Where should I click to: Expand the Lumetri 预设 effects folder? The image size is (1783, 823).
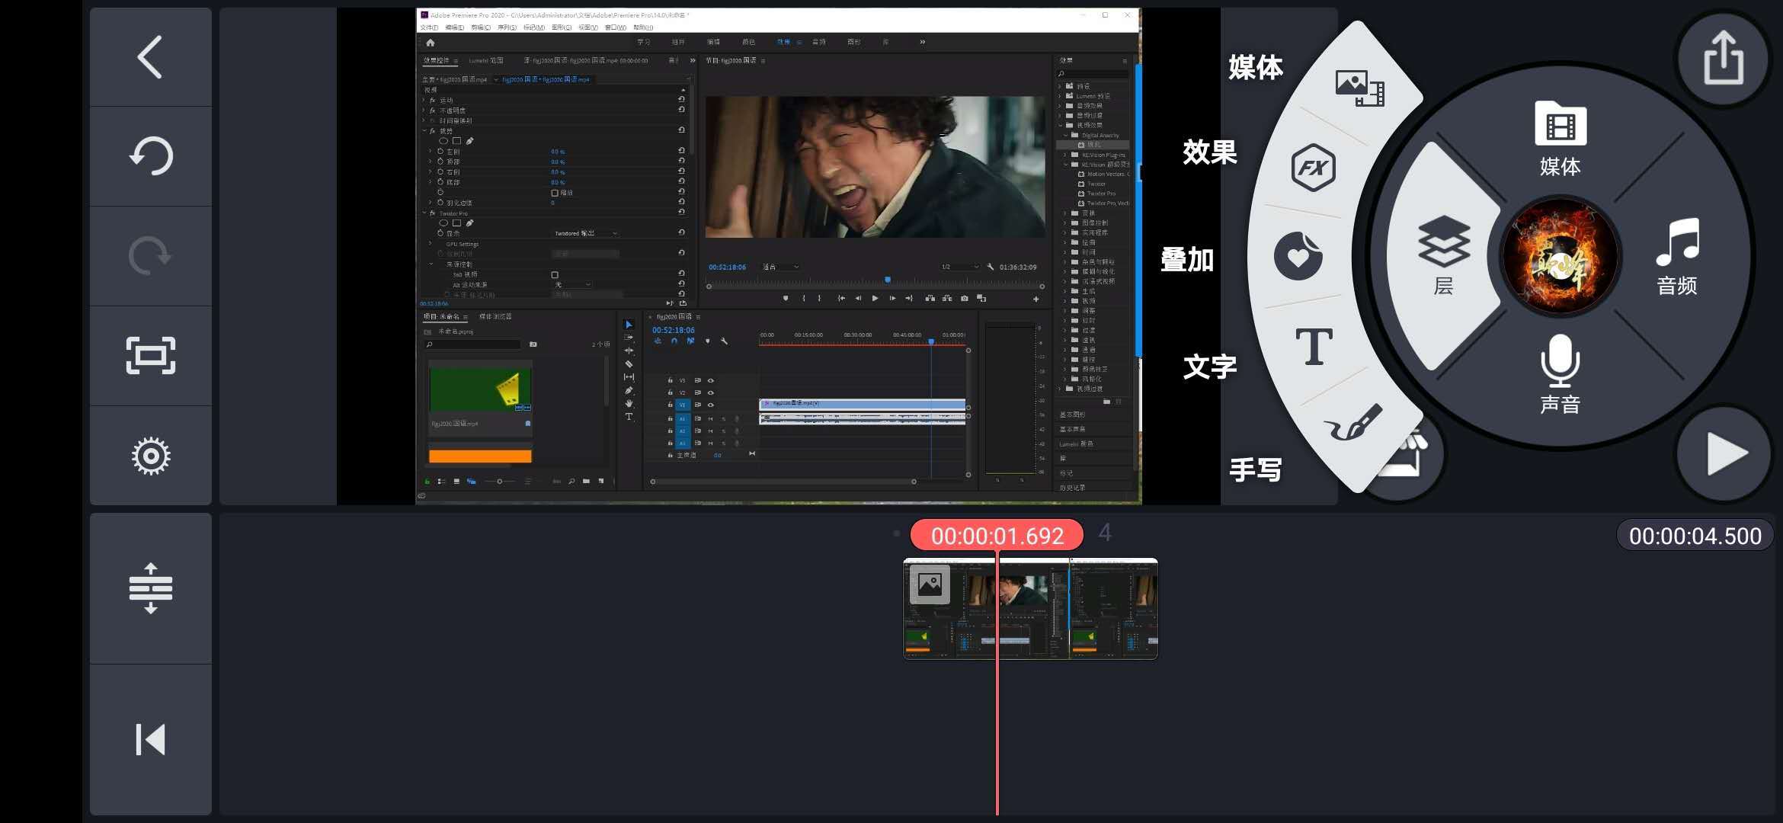(1060, 96)
